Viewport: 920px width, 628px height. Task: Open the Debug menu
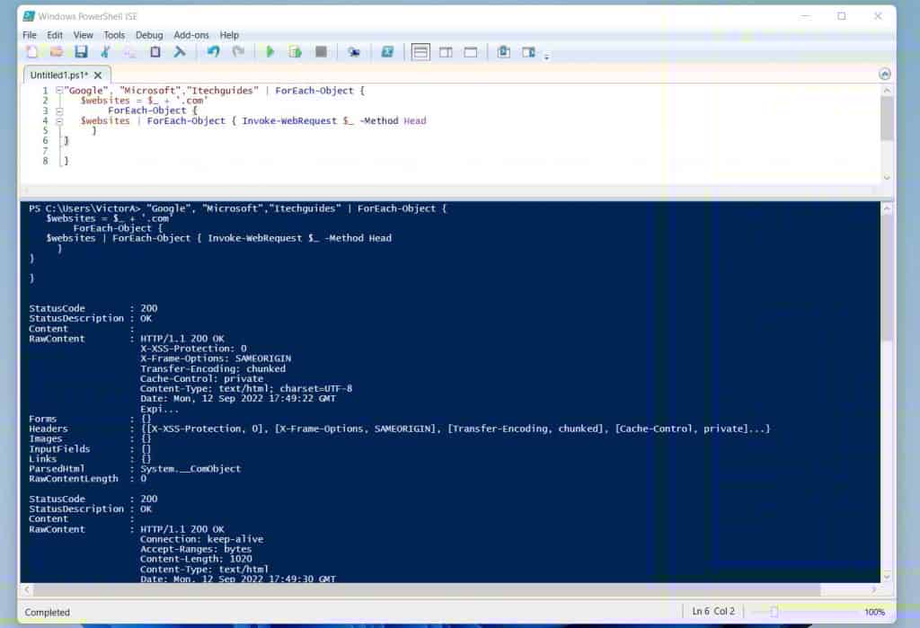[x=149, y=35]
